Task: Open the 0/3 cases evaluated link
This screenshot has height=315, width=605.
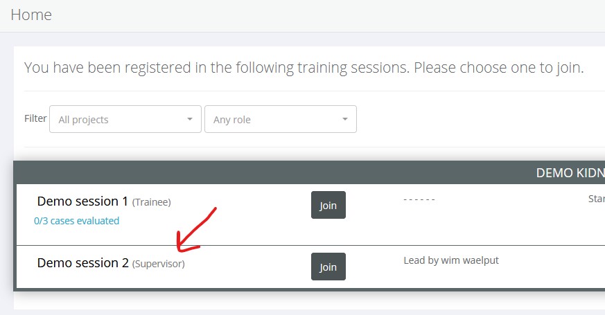Action: tap(76, 221)
